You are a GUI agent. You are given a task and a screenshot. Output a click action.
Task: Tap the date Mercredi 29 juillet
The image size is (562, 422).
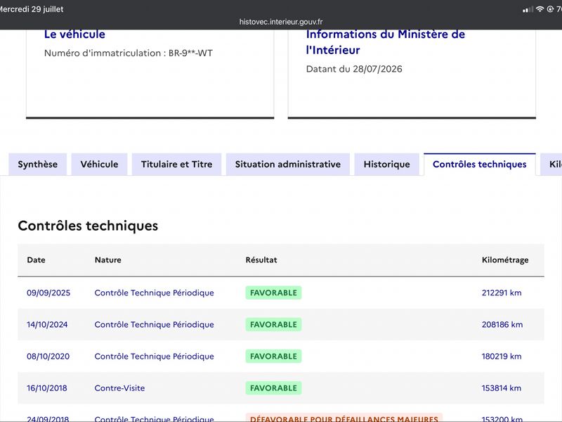point(32,9)
